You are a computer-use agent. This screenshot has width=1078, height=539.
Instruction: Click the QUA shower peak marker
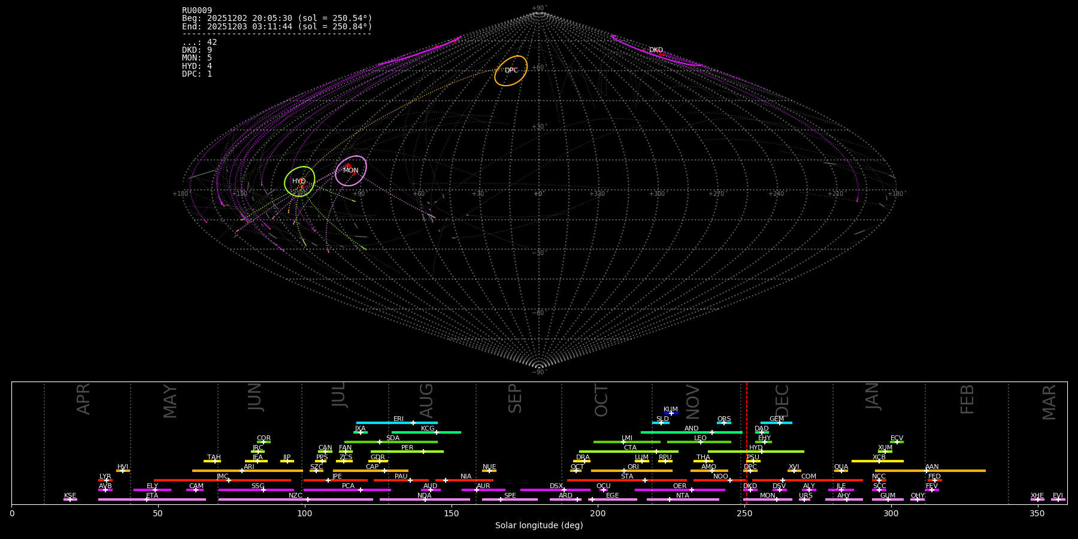(841, 471)
